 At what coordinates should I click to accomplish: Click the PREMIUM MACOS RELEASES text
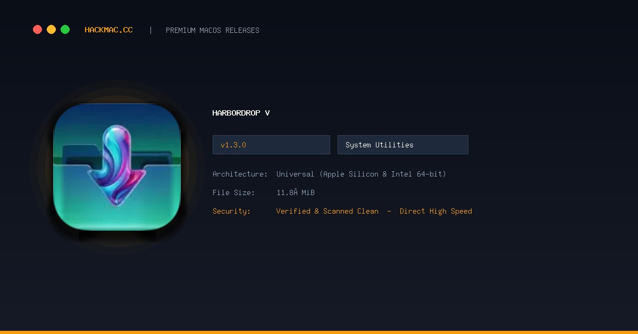tap(213, 30)
